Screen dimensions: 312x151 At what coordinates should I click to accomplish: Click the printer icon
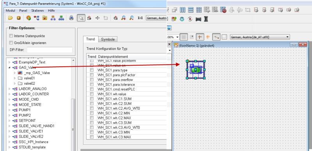tap(71, 18)
